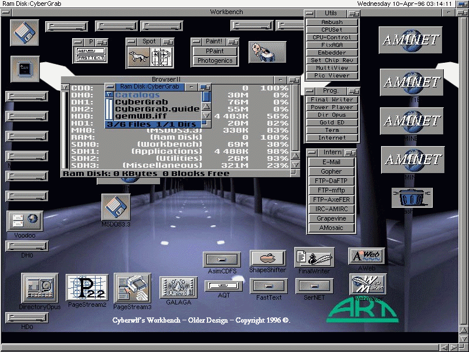
Task: Open the MSDOS3.3 floppy disk icon
Action: pos(115,207)
